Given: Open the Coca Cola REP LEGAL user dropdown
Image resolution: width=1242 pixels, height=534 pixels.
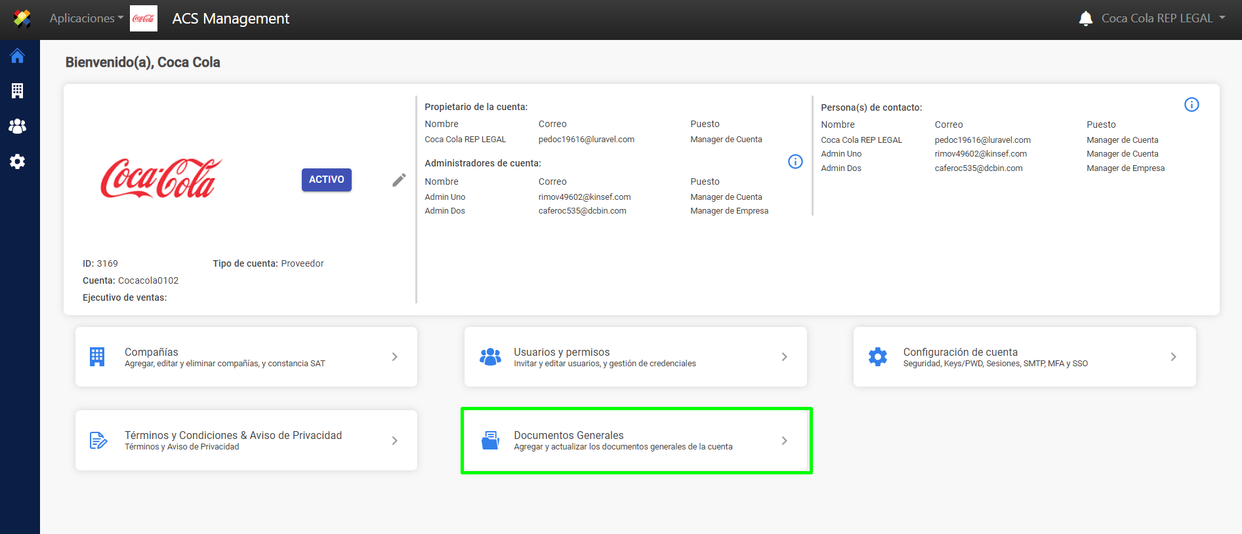Looking at the screenshot, I should (x=1163, y=18).
